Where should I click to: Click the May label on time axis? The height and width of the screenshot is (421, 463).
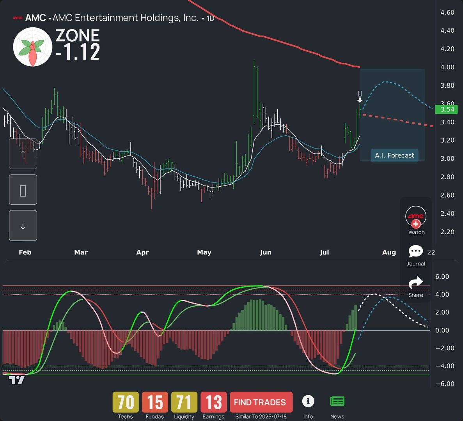204,252
